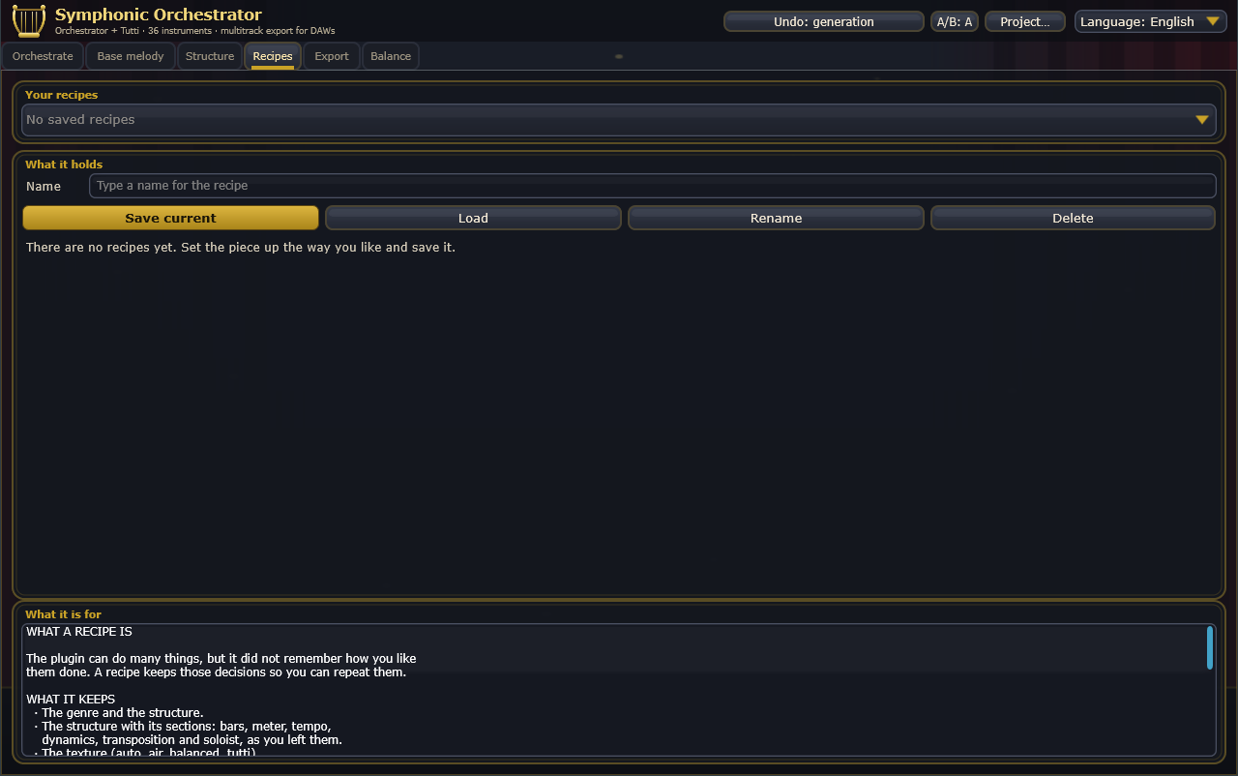Click 'The genre and the structure.' line
The image size is (1238, 776).
[123, 713]
